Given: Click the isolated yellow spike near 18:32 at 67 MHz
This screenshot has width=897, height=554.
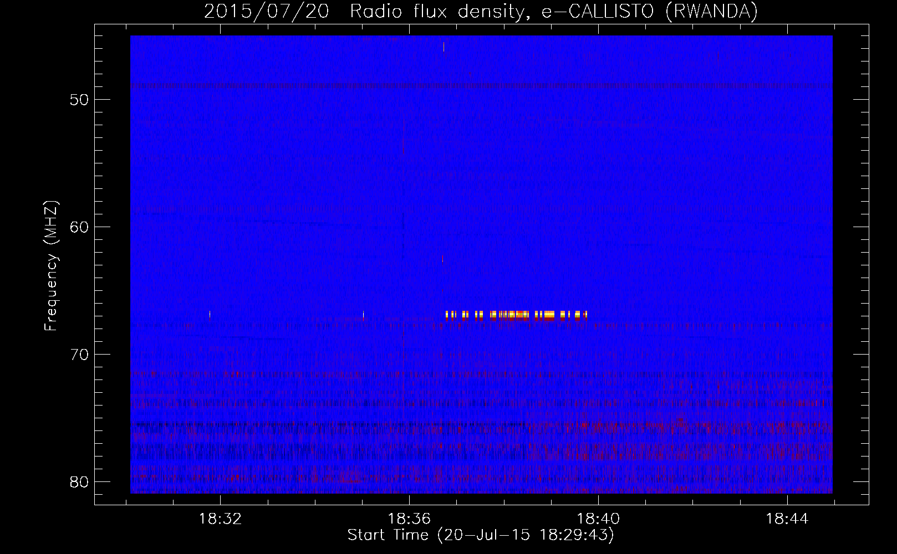Looking at the screenshot, I should (210, 315).
